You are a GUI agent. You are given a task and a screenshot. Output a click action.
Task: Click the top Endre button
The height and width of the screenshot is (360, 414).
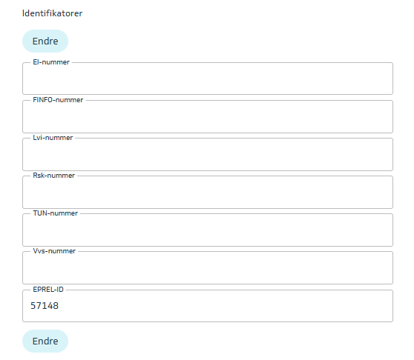click(x=45, y=41)
